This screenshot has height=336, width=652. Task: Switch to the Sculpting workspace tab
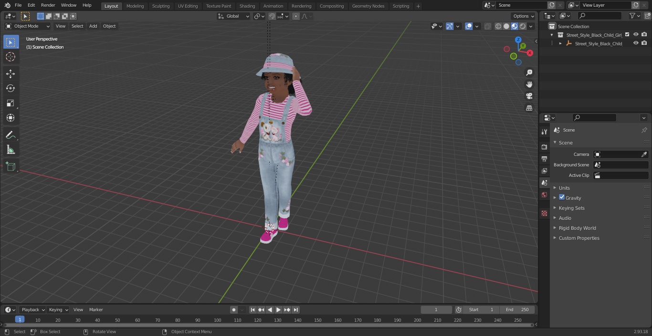coord(161,6)
